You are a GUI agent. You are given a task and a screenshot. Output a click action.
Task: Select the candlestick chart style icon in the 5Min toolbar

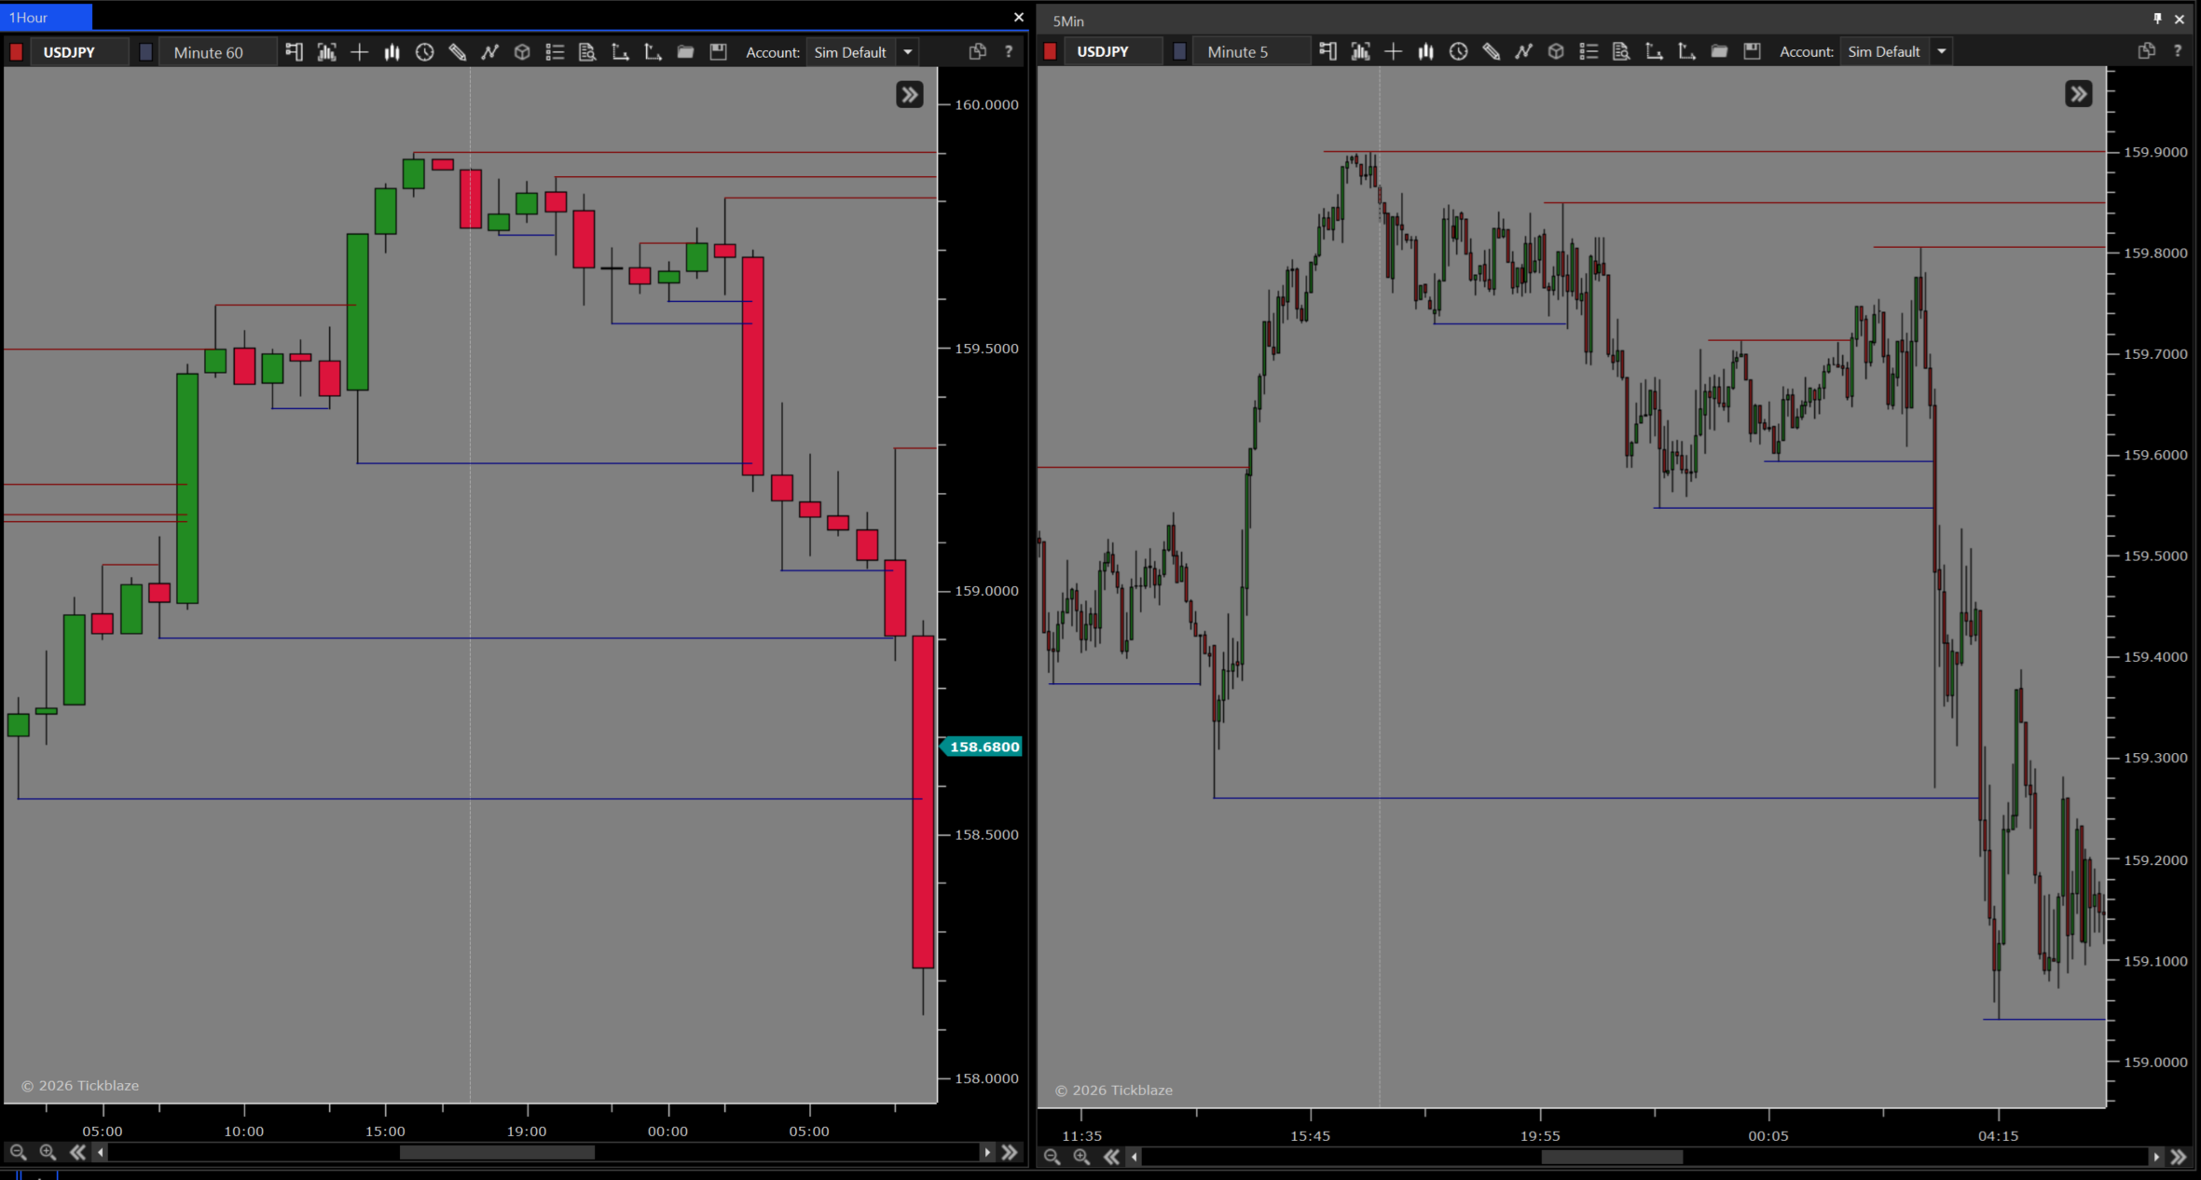pyautogui.click(x=1425, y=51)
